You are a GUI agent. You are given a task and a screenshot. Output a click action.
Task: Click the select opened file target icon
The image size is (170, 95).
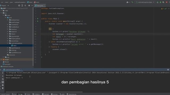[x=19, y=6]
